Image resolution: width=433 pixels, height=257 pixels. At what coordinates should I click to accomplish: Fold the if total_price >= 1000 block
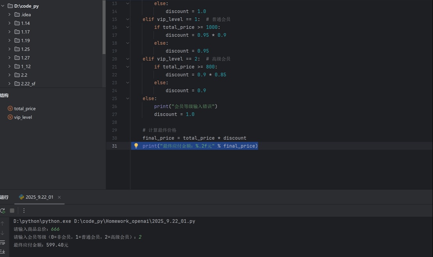128,27
